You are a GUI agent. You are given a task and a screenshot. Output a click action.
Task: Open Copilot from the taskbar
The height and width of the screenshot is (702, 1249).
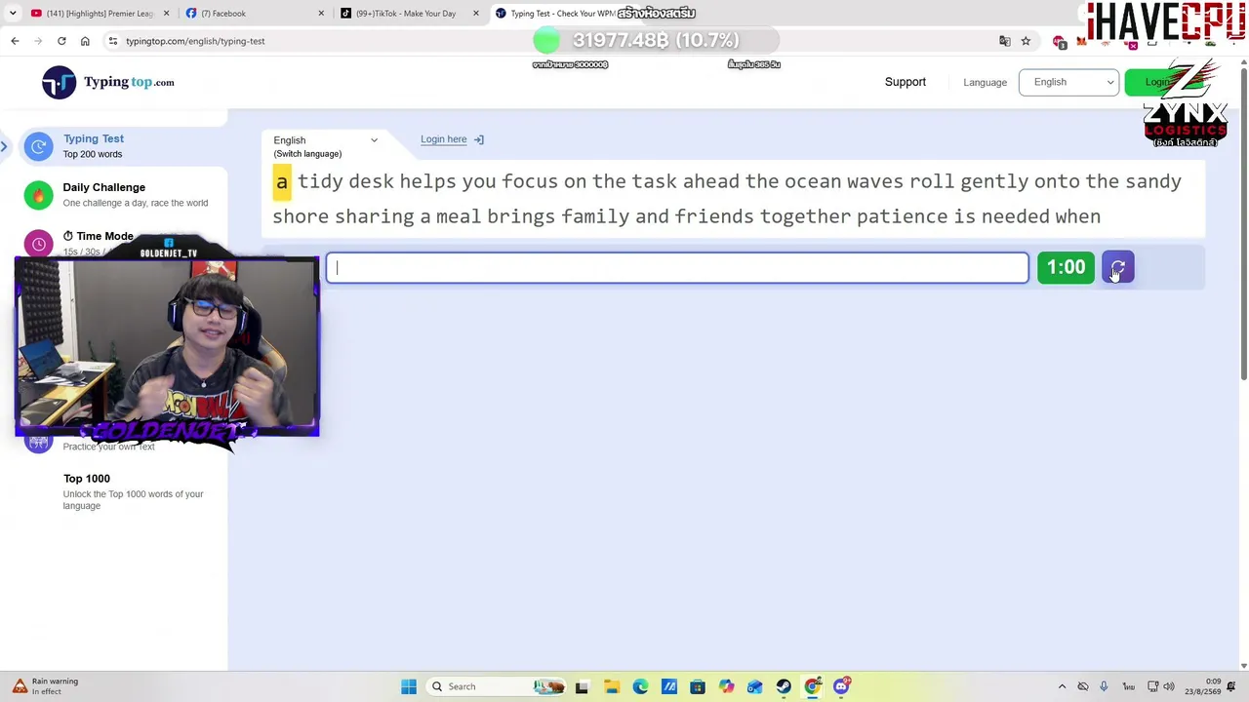click(726, 686)
